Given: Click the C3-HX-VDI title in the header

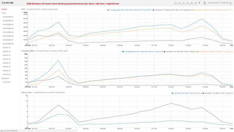Looking at the screenshot, I should coord(8,3).
